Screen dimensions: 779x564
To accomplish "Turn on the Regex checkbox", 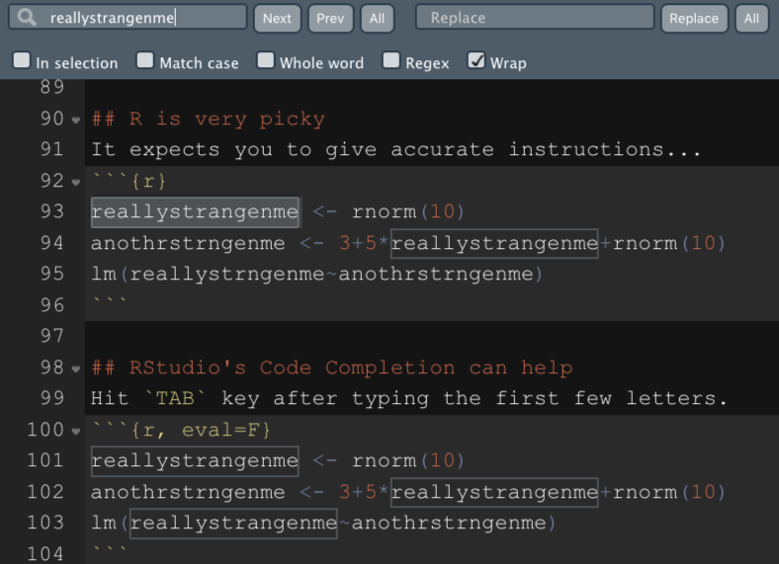I will point(391,61).
